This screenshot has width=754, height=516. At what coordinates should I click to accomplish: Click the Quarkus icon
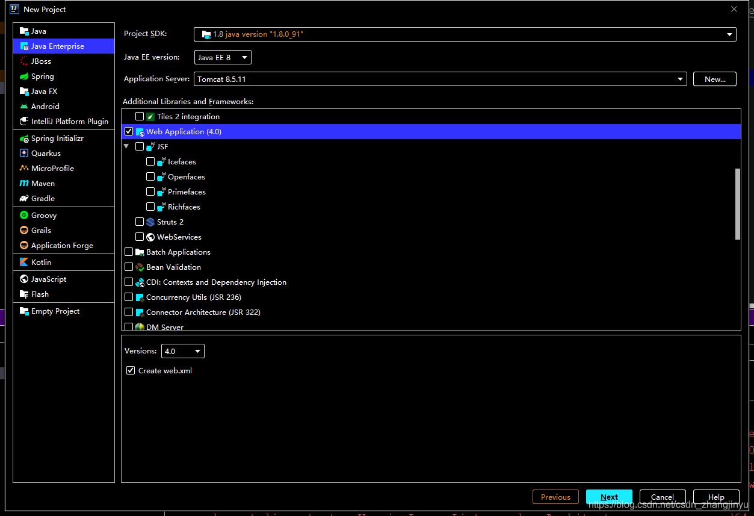(24, 154)
